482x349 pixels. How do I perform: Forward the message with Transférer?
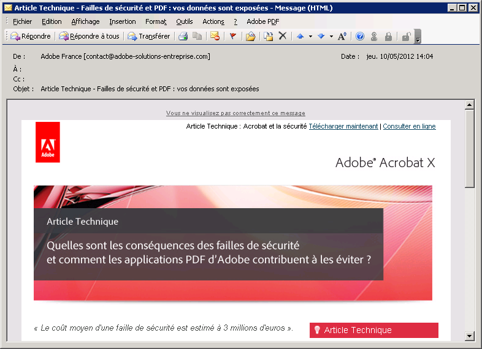[x=149, y=36]
